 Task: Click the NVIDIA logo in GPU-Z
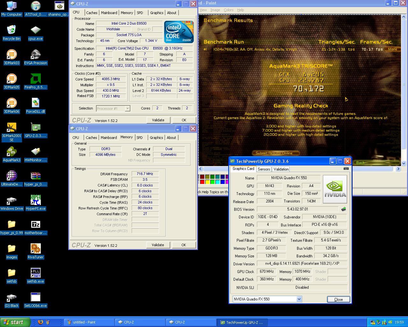point(335,189)
